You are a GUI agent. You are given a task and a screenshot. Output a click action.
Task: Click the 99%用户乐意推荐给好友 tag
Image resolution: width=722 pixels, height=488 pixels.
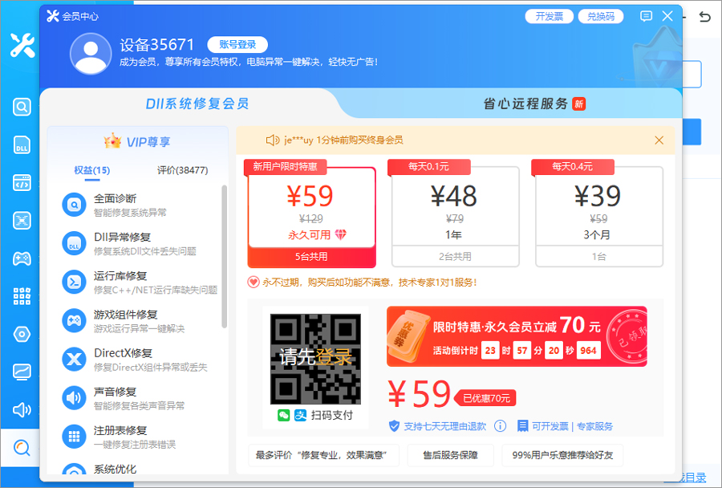point(562,455)
